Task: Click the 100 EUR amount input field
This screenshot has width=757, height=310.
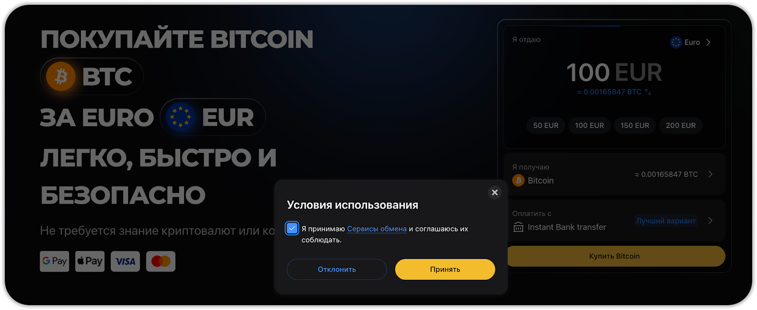Action: point(614,72)
